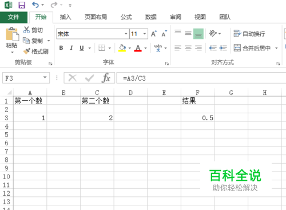Click the text orientation icon
This screenshot has height=210, width=286.
coord(213,33)
